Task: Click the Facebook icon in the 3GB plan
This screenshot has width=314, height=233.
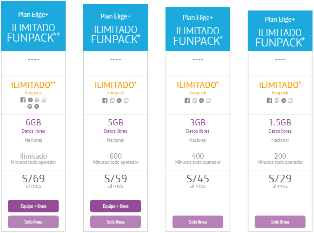Action: point(187,100)
